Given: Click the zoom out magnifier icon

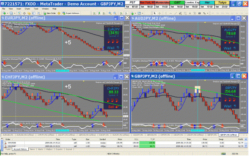Looking at the screenshot, I should pyautogui.click(x=115, y=13).
